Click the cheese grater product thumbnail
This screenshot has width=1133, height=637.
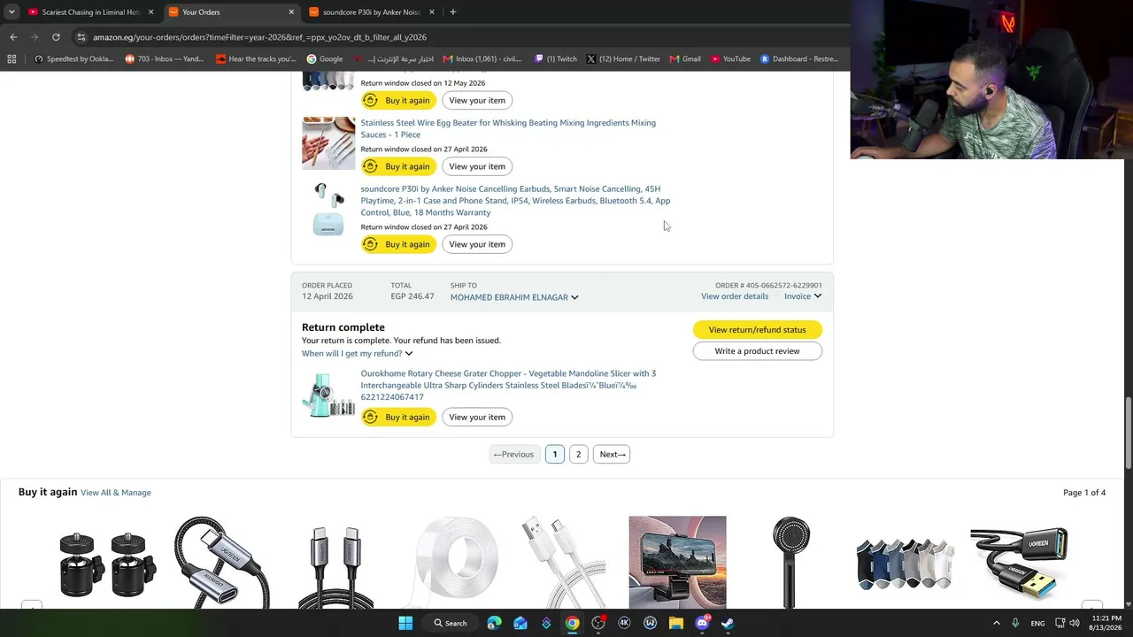click(328, 395)
